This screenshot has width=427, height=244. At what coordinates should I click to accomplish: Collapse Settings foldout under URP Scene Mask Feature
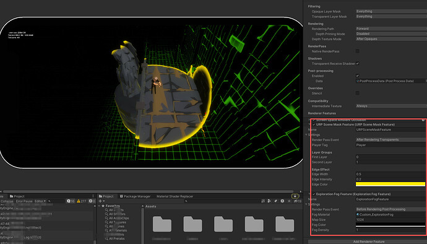[306, 134]
